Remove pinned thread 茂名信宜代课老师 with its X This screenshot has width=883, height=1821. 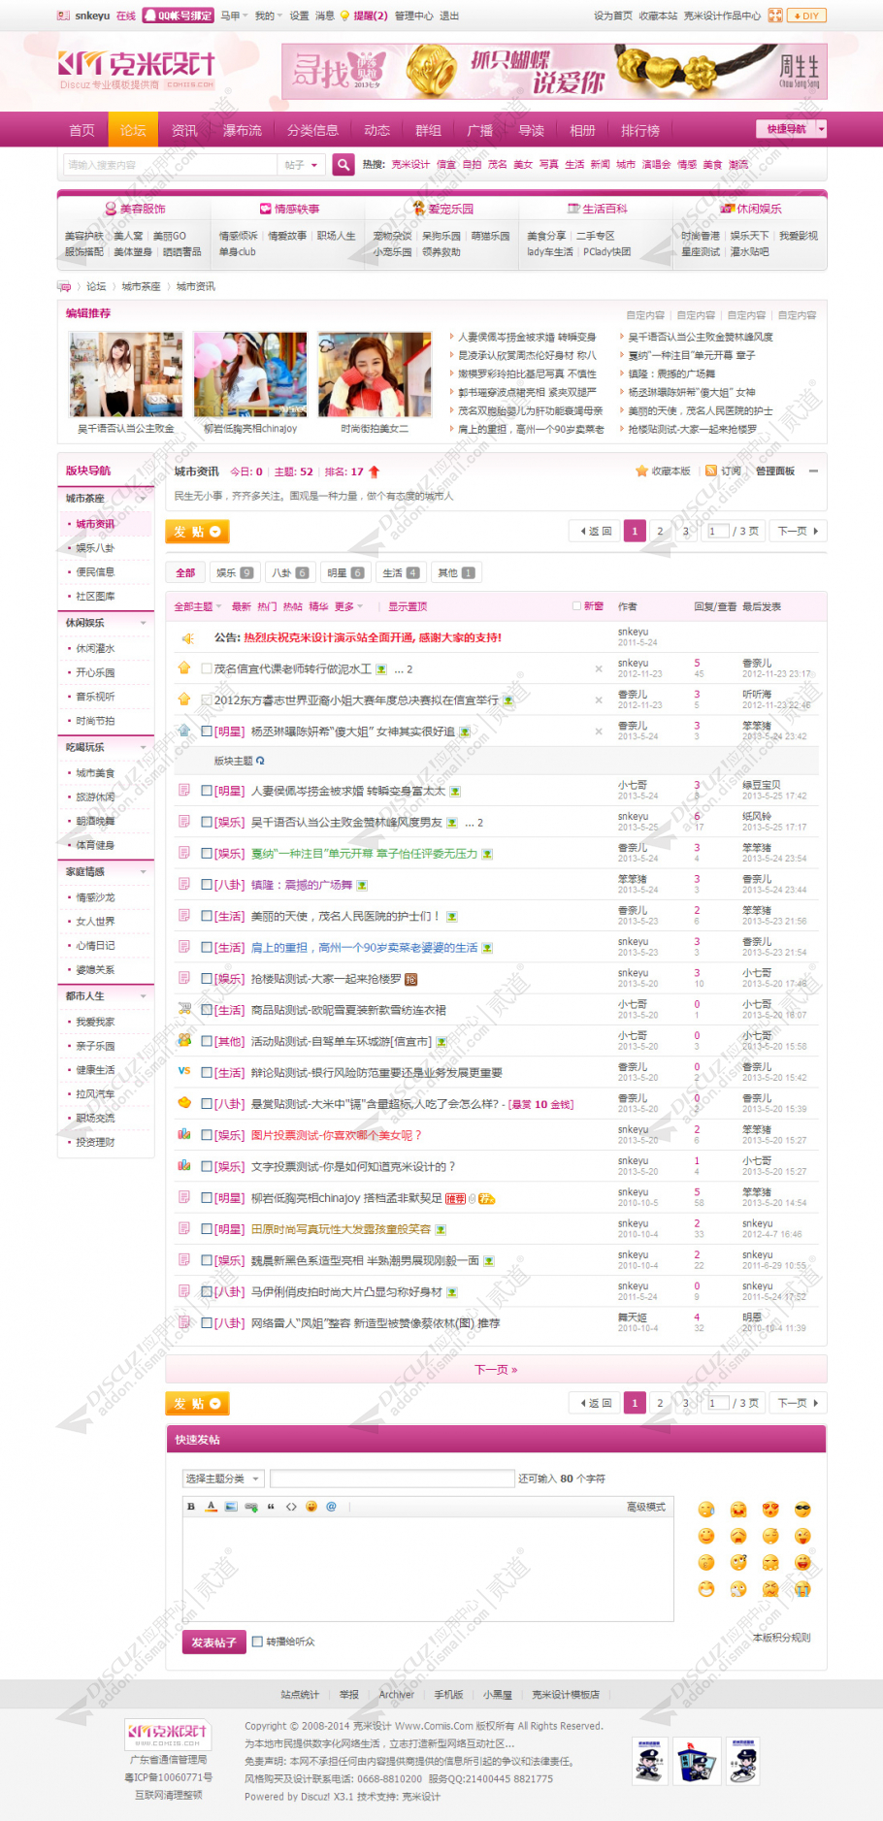(599, 668)
